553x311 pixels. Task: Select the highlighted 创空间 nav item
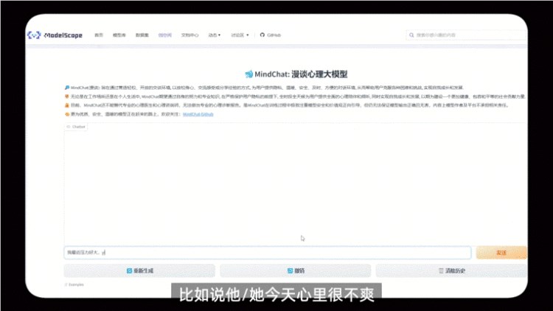[164, 35]
